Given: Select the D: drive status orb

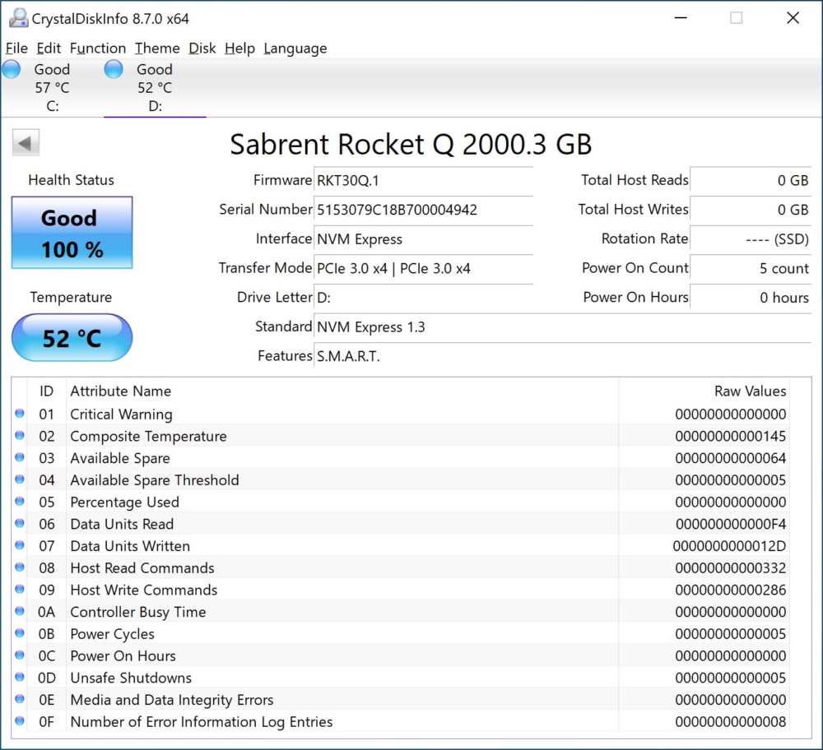Looking at the screenshot, I should pos(114,69).
